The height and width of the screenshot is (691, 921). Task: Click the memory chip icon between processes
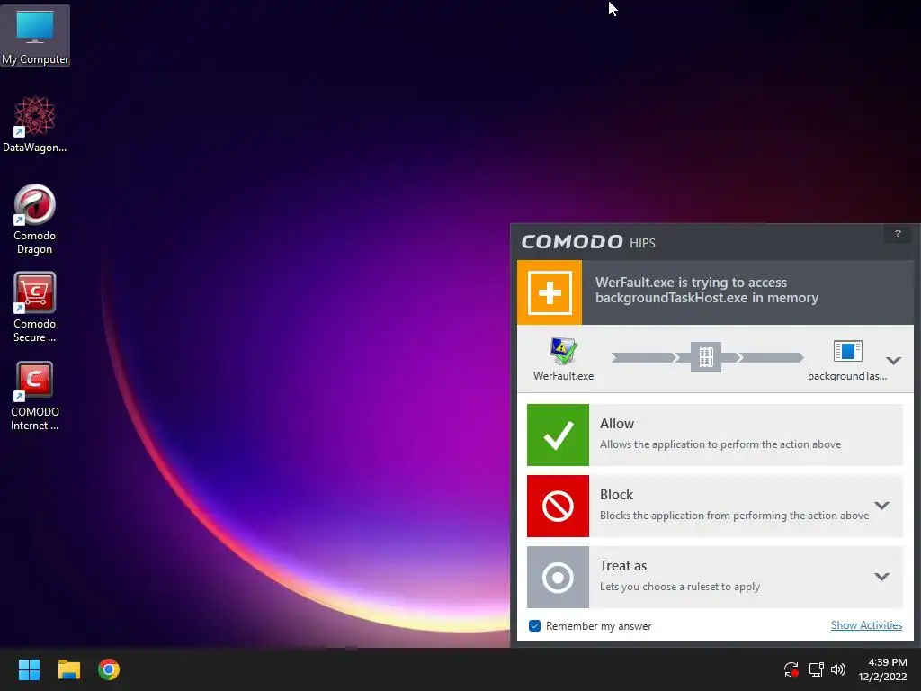[705, 356]
